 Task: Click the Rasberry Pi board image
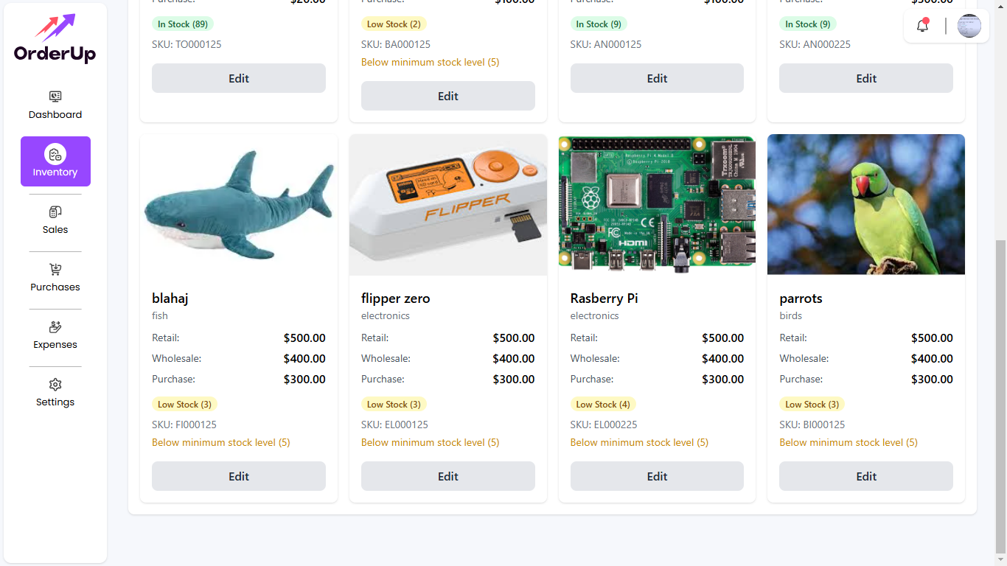pos(657,205)
